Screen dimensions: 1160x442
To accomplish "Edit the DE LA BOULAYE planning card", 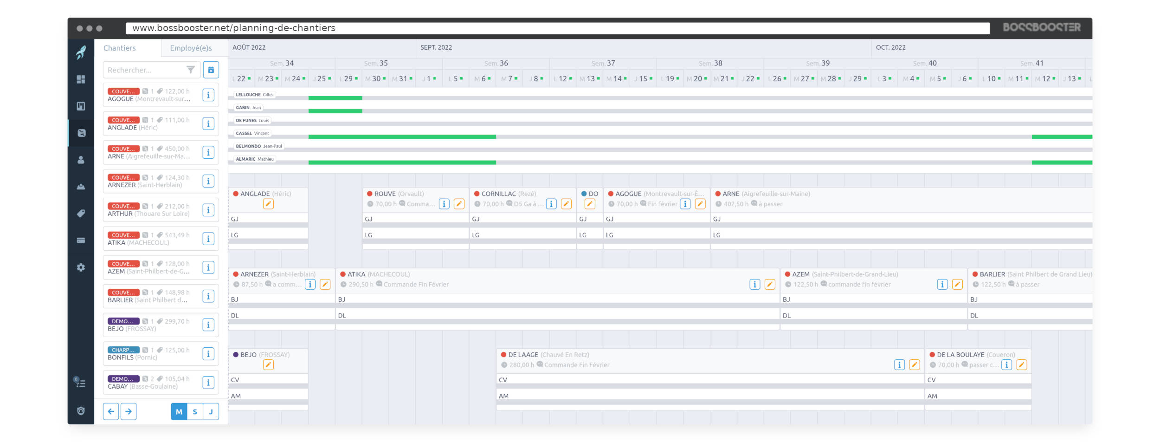I will coord(1022,365).
